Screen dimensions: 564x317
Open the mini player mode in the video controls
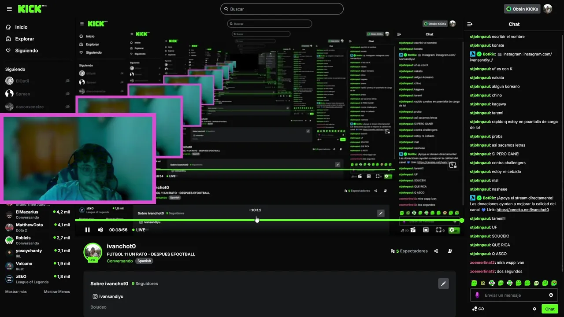tap(413, 230)
